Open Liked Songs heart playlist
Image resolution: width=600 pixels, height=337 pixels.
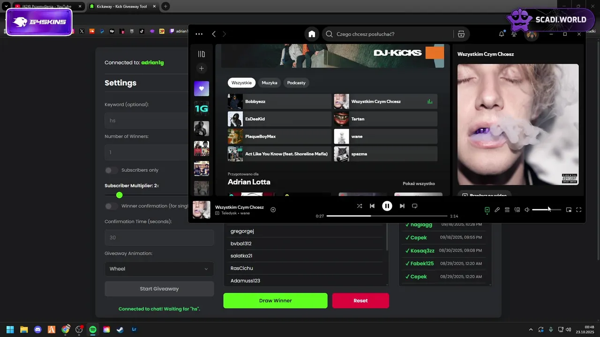tap(202, 88)
